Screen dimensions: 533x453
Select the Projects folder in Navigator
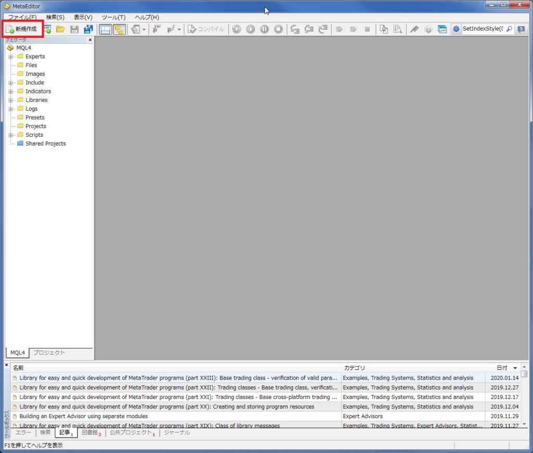pos(36,126)
